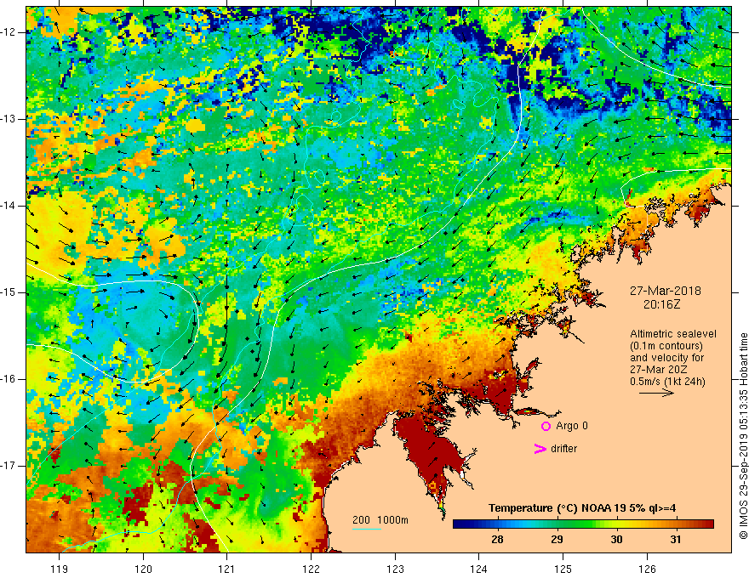Click the temperature color bar
The height and width of the screenshot is (578, 749).
tap(583, 524)
